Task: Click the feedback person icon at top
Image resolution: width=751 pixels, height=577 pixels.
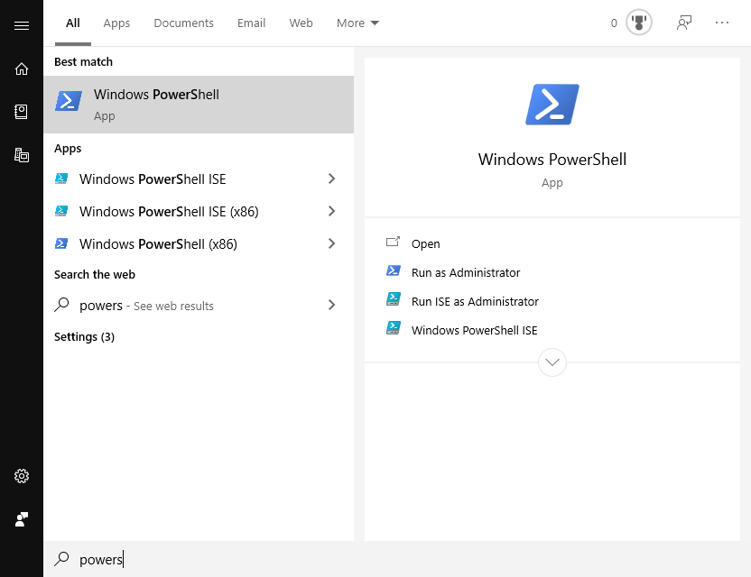Action: (683, 23)
